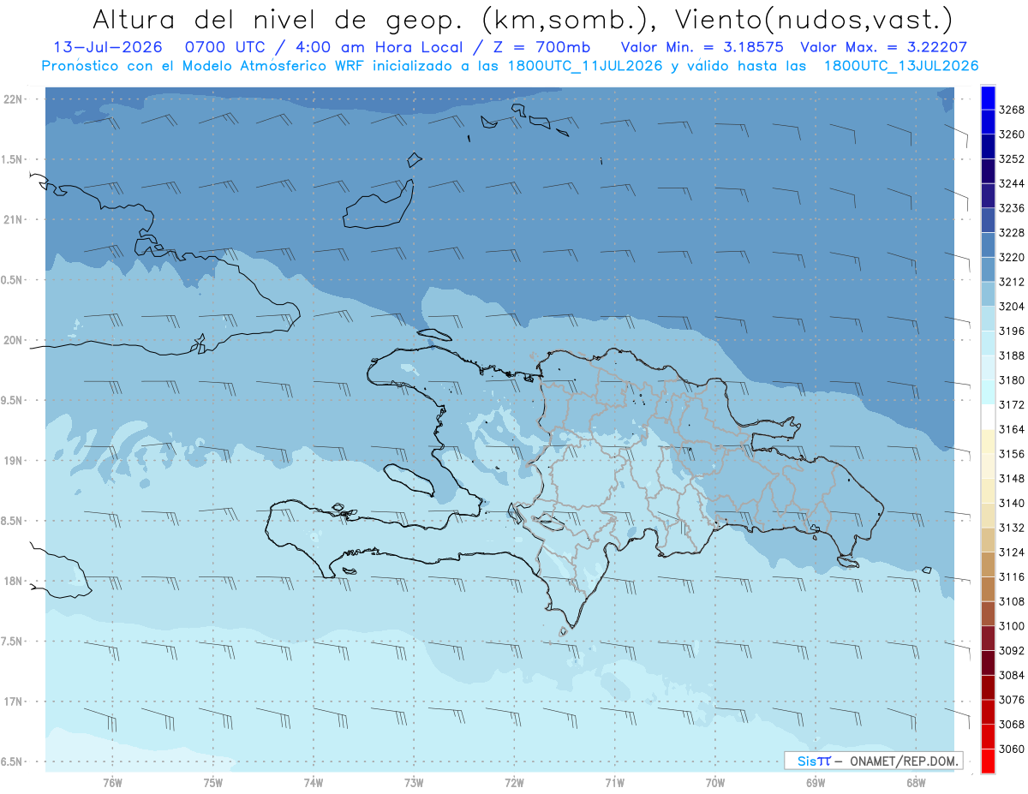Viewport: 1028px width, 794px height.
Task: Click the '68W' longitude label
Action: click(916, 782)
